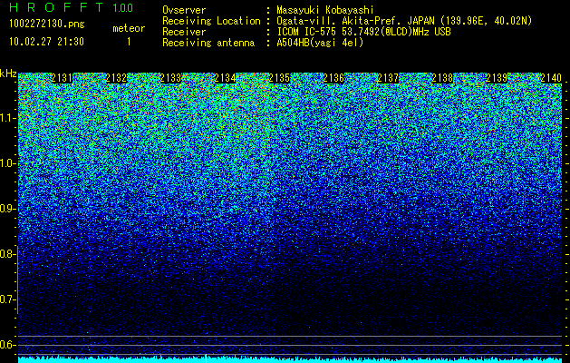Click the 2134 time marker
This screenshot has width=570, height=363.
pos(225,78)
